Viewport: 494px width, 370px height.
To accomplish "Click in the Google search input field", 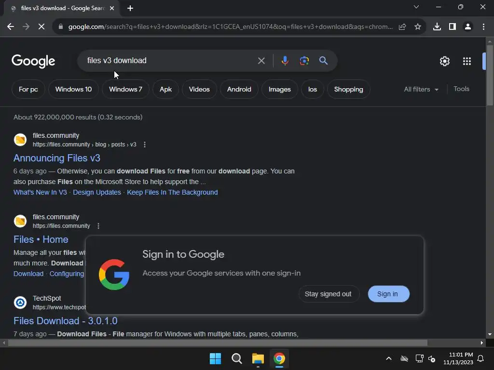I will [x=170, y=60].
